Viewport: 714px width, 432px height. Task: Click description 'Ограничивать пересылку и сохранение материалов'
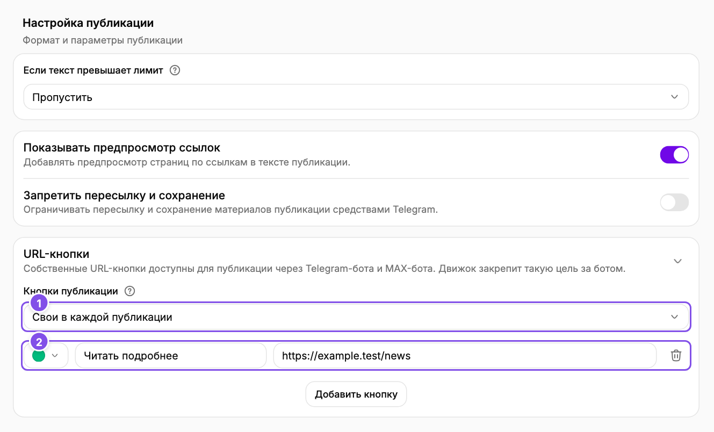coord(231,210)
